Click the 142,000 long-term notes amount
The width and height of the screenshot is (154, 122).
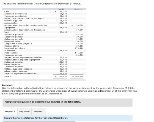pyautogui.click(x=79, y=44)
